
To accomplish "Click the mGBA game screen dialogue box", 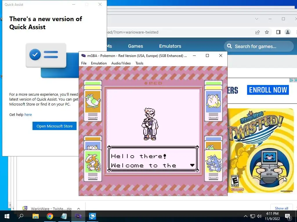I will coord(153,159).
